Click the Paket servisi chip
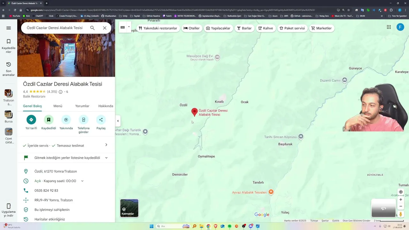This screenshot has height=230, width=409. click(292, 28)
